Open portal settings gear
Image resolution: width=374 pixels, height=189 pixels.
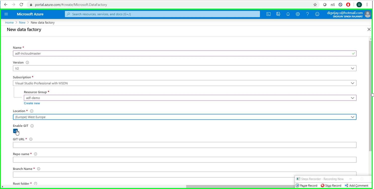[x=298, y=14]
